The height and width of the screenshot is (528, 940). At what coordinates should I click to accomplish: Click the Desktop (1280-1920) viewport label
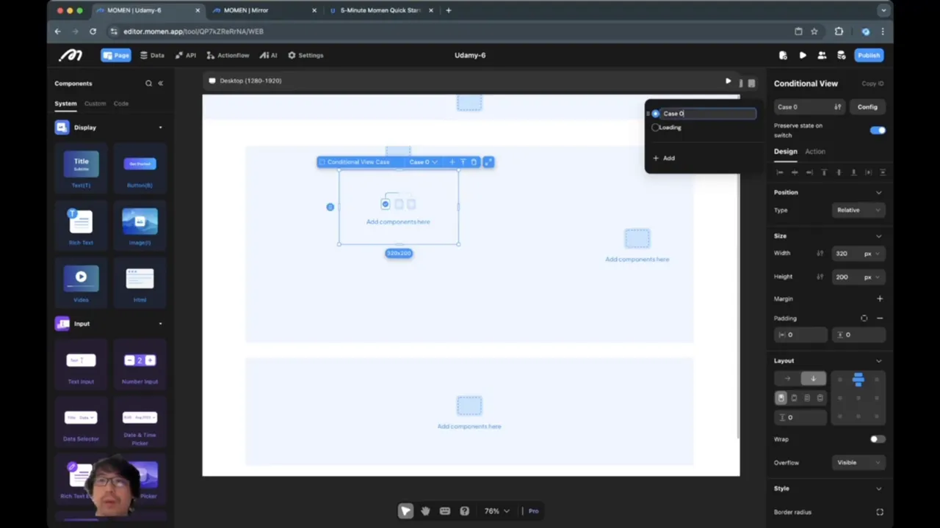point(250,81)
